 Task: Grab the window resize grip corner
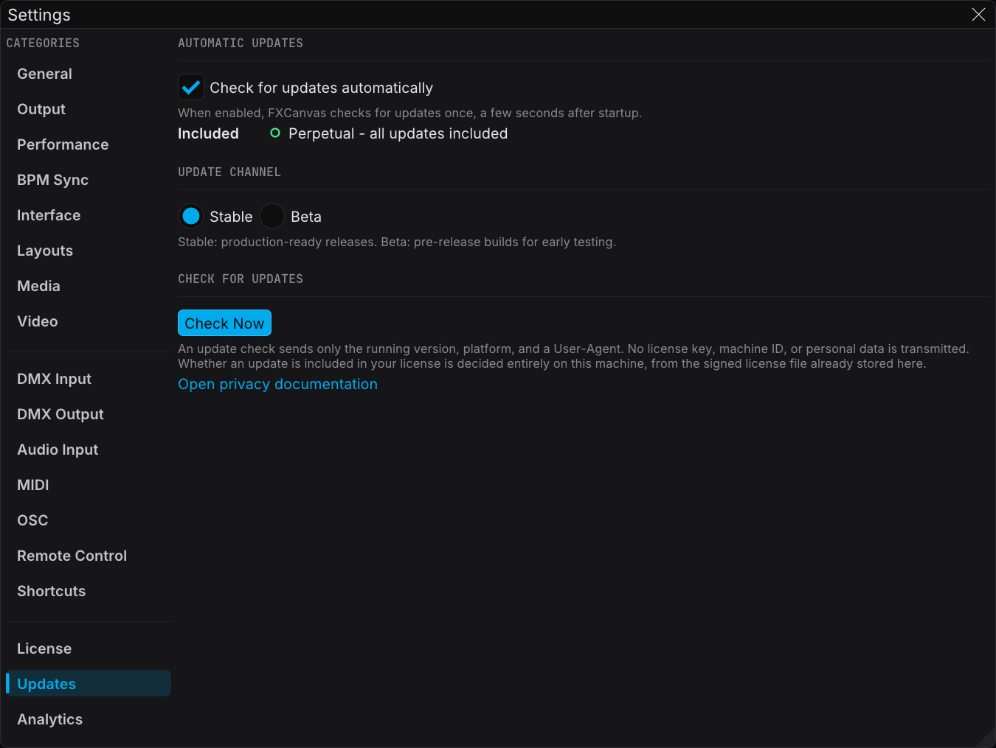tap(986, 738)
